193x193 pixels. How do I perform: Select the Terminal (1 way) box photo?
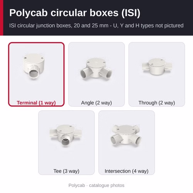click(34, 66)
